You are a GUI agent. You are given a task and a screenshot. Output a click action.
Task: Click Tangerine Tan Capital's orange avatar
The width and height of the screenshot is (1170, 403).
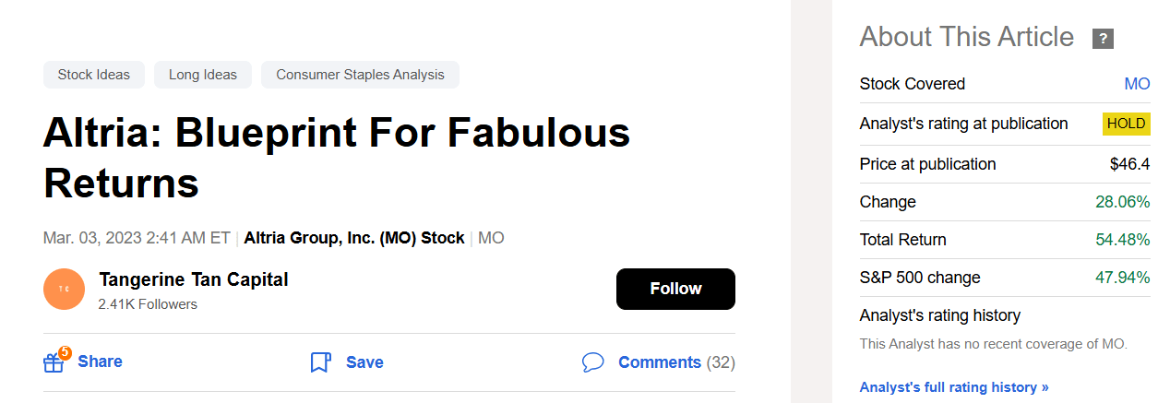[x=64, y=290]
